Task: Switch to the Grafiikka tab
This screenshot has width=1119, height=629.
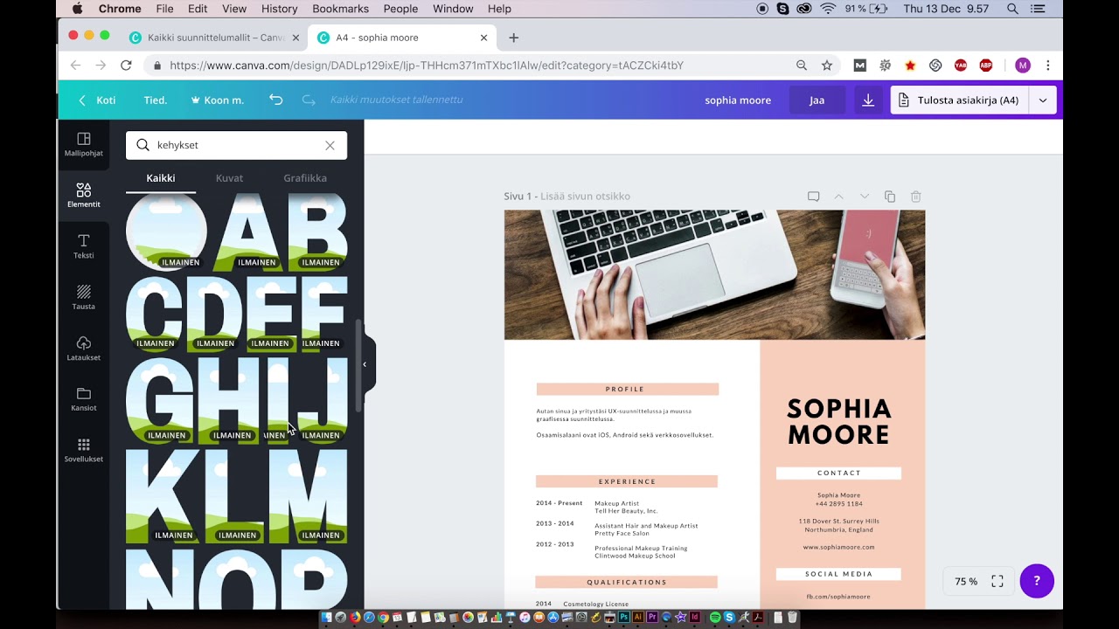Action: [x=305, y=178]
